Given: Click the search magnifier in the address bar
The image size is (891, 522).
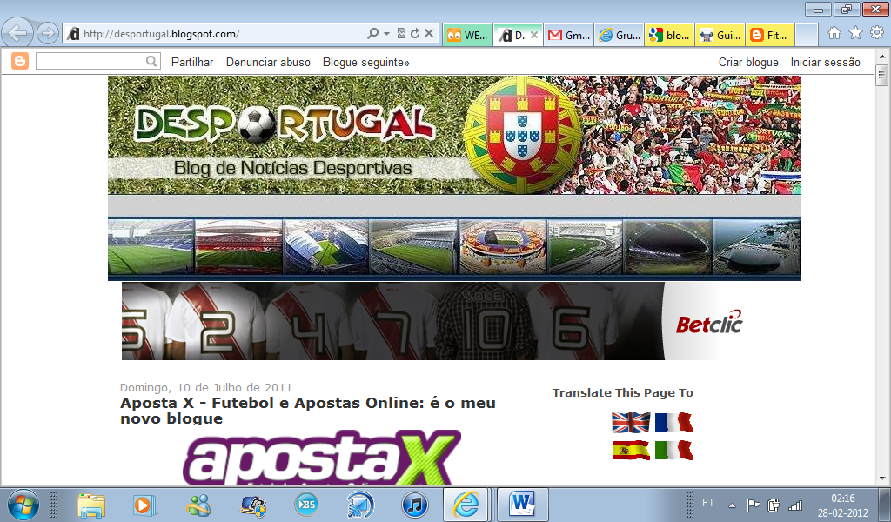Looking at the screenshot, I should [x=372, y=34].
